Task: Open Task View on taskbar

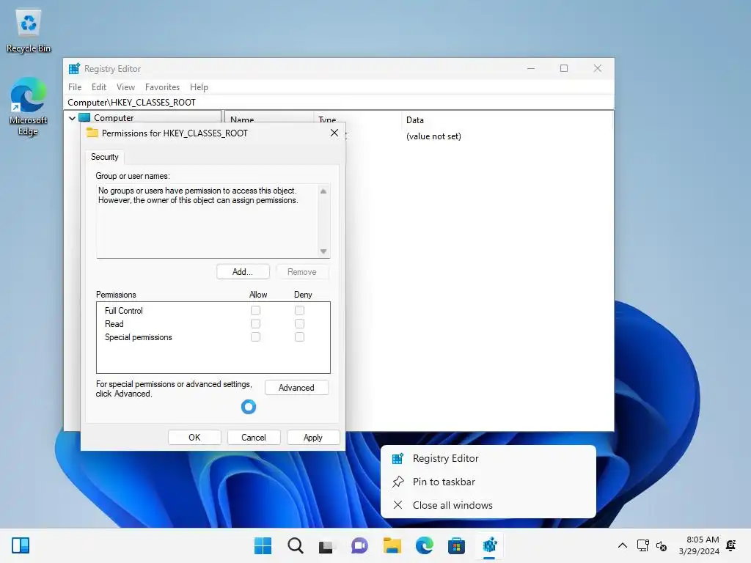Action: [x=326, y=545]
